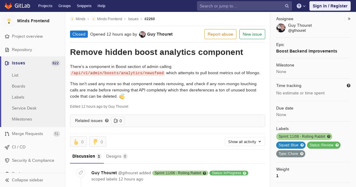Click the New issue button

pyautogui.click(x=252, y=34)
